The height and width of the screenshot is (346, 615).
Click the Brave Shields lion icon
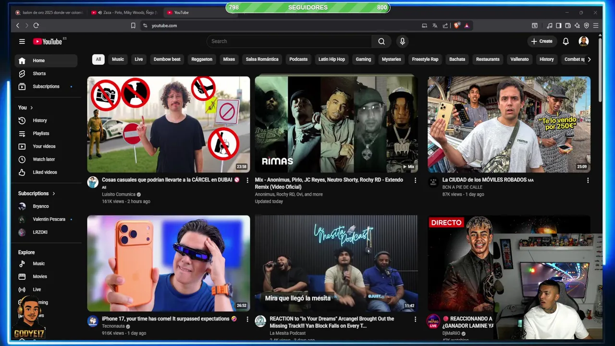click(x=456, y=25)
